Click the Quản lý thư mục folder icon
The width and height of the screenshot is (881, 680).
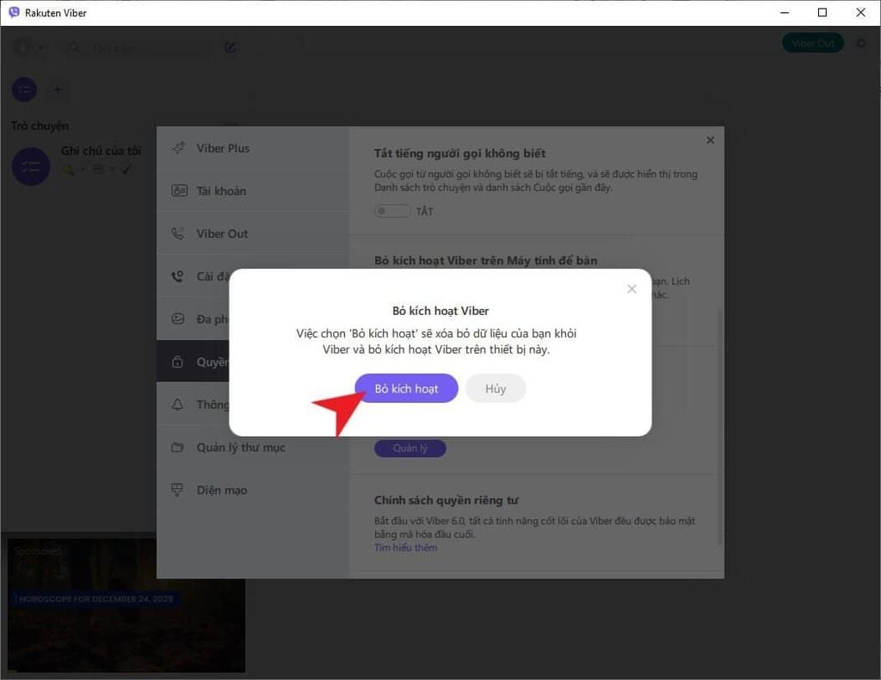coord(178,448)
